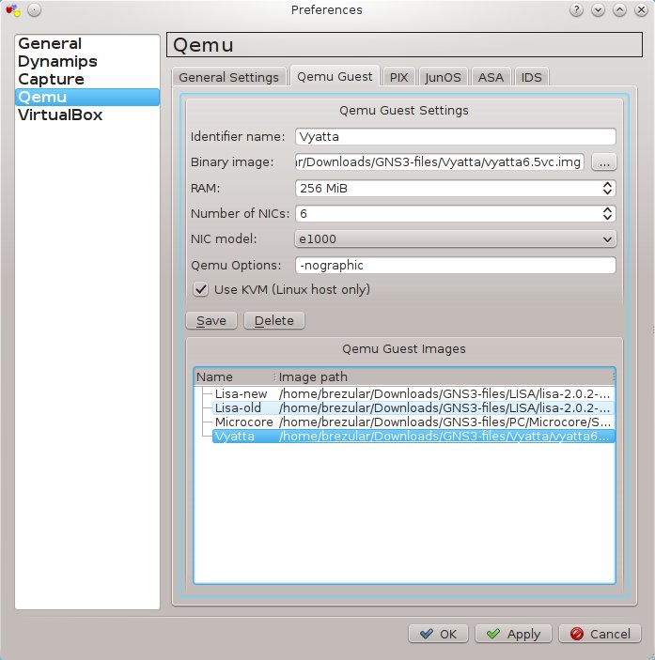Minimize the Preferences window
This screenshot has width=655, height=660.
click(x=598, y=9)
